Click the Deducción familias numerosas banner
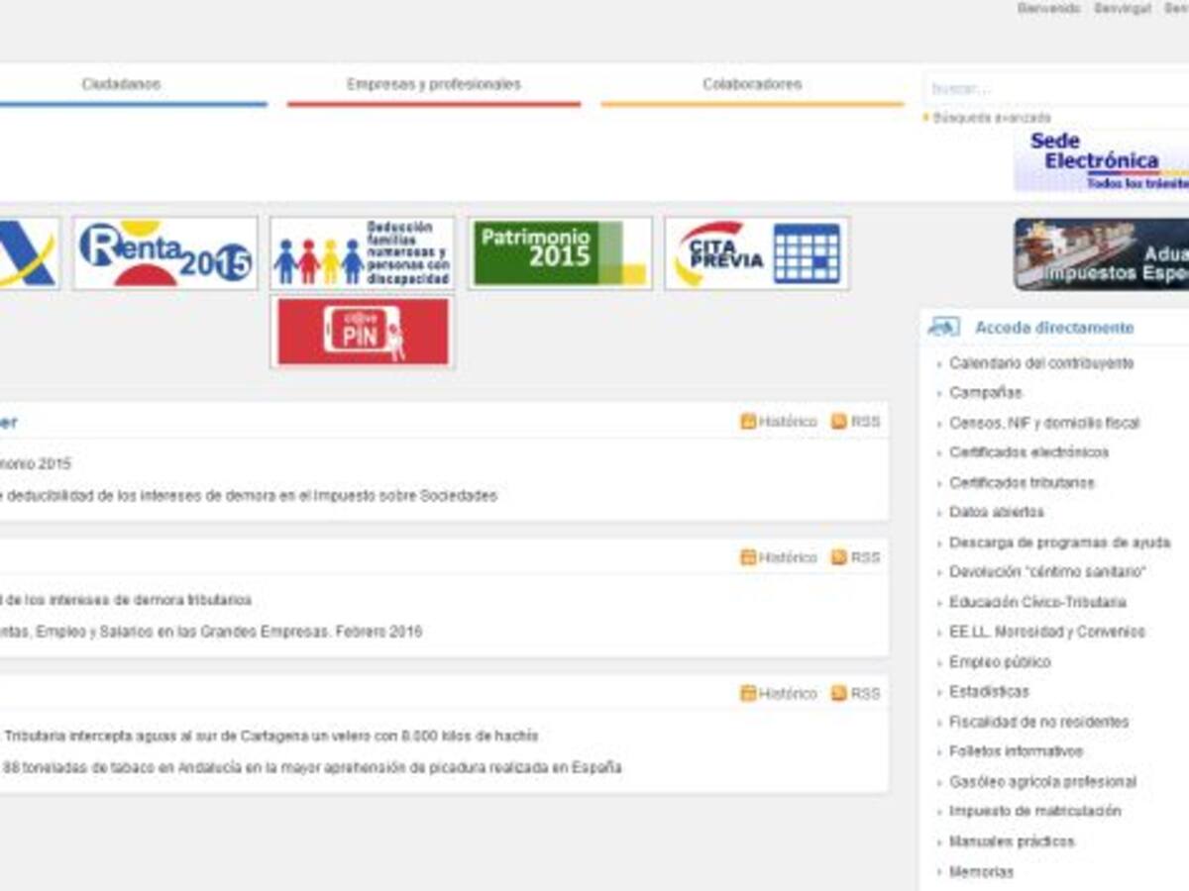This screenshot has width=1189, height=891. pos(362,253)
